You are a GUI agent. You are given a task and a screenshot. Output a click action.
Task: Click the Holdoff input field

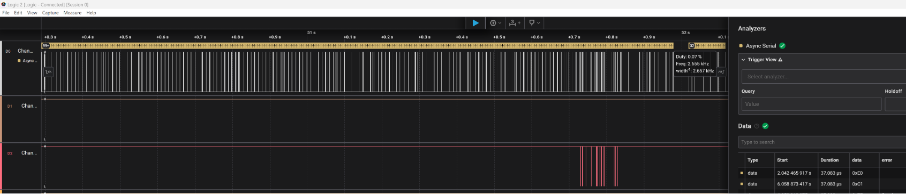[895, 104]
